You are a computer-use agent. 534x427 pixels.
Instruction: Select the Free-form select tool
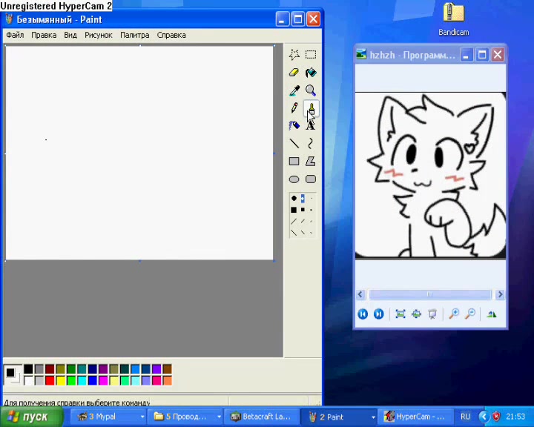tap(294, 54)
